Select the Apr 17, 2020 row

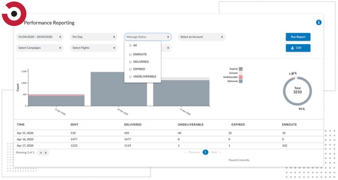tap(169, 146)
